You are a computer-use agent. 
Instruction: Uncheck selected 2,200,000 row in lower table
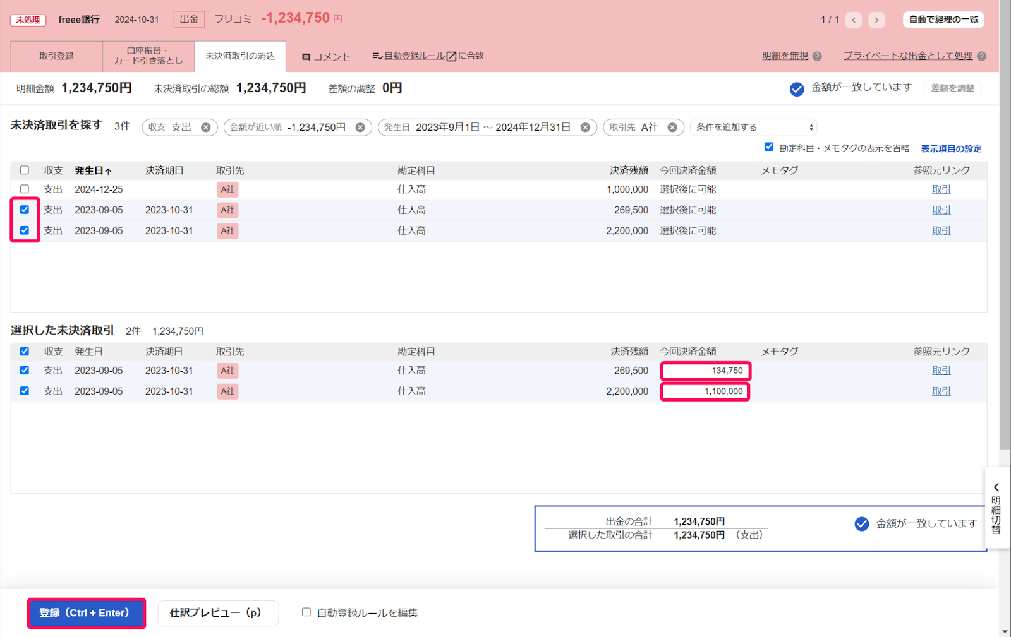pos(25,391)
